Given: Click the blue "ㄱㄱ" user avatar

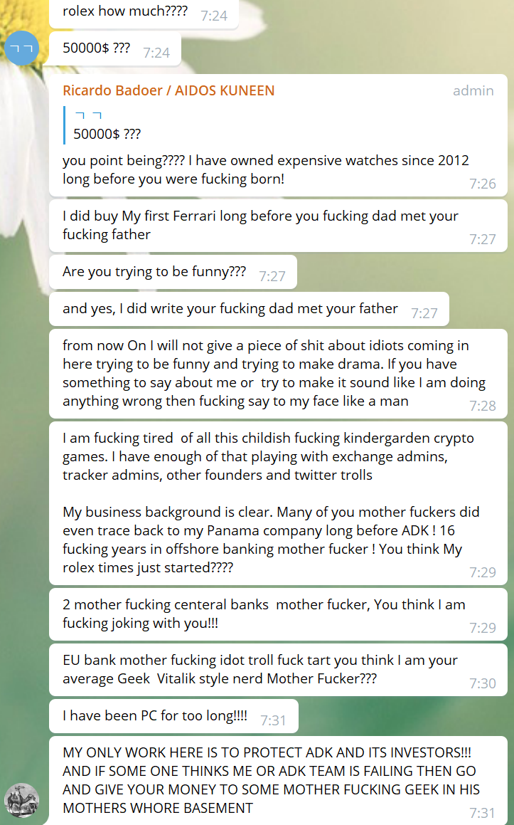Looking at the screenshot, I should [x=22, y=48].
